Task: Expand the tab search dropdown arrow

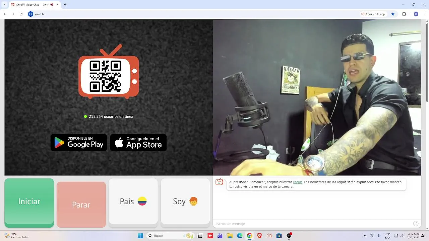Action: click(x=4, y=5)
